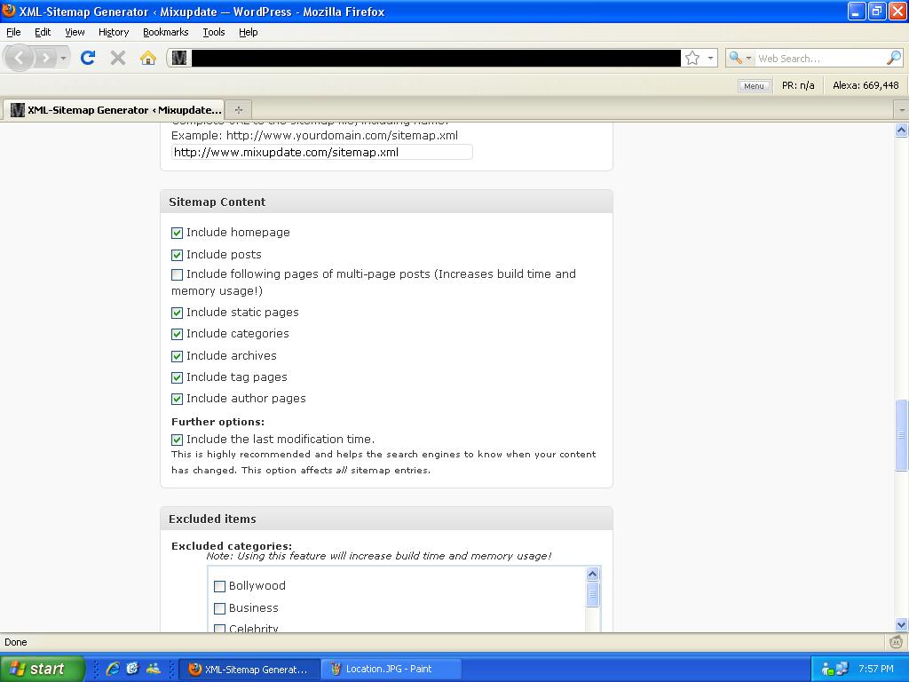909x682 pixels.
Task: Click excluded categories list scroll up arrow
Action: [x=592, y=575]
